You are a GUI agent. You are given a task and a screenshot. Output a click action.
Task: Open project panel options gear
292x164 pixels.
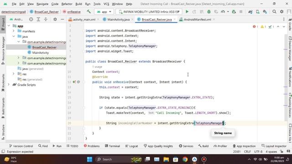(55, 19)
